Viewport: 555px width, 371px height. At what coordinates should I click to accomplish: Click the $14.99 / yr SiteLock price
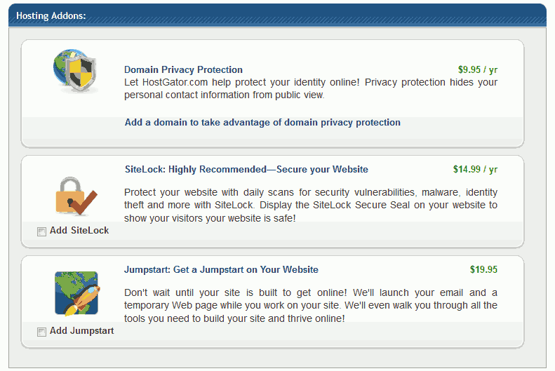pos(475,170)
